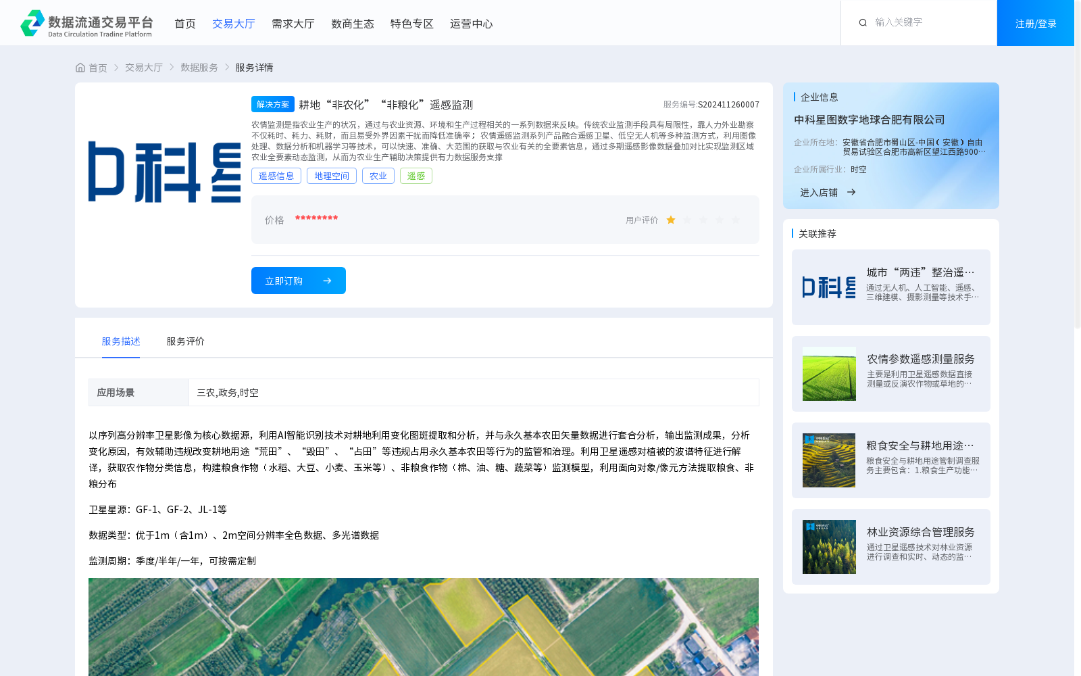1081x676 pixels.
Task: Click the 应用场景 table header cell
Action: (x=139, y=392)
